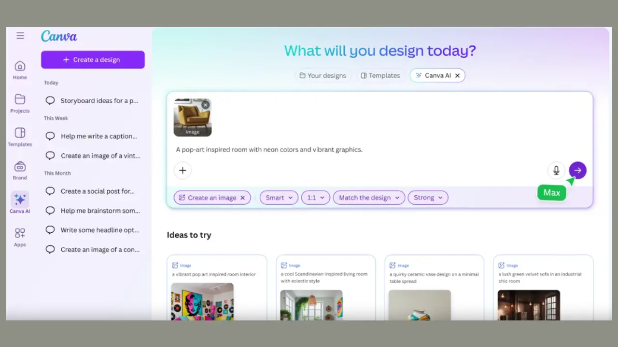618x347 pixels.
Task: Open Brand kit icon
Action: coord(20,167)
